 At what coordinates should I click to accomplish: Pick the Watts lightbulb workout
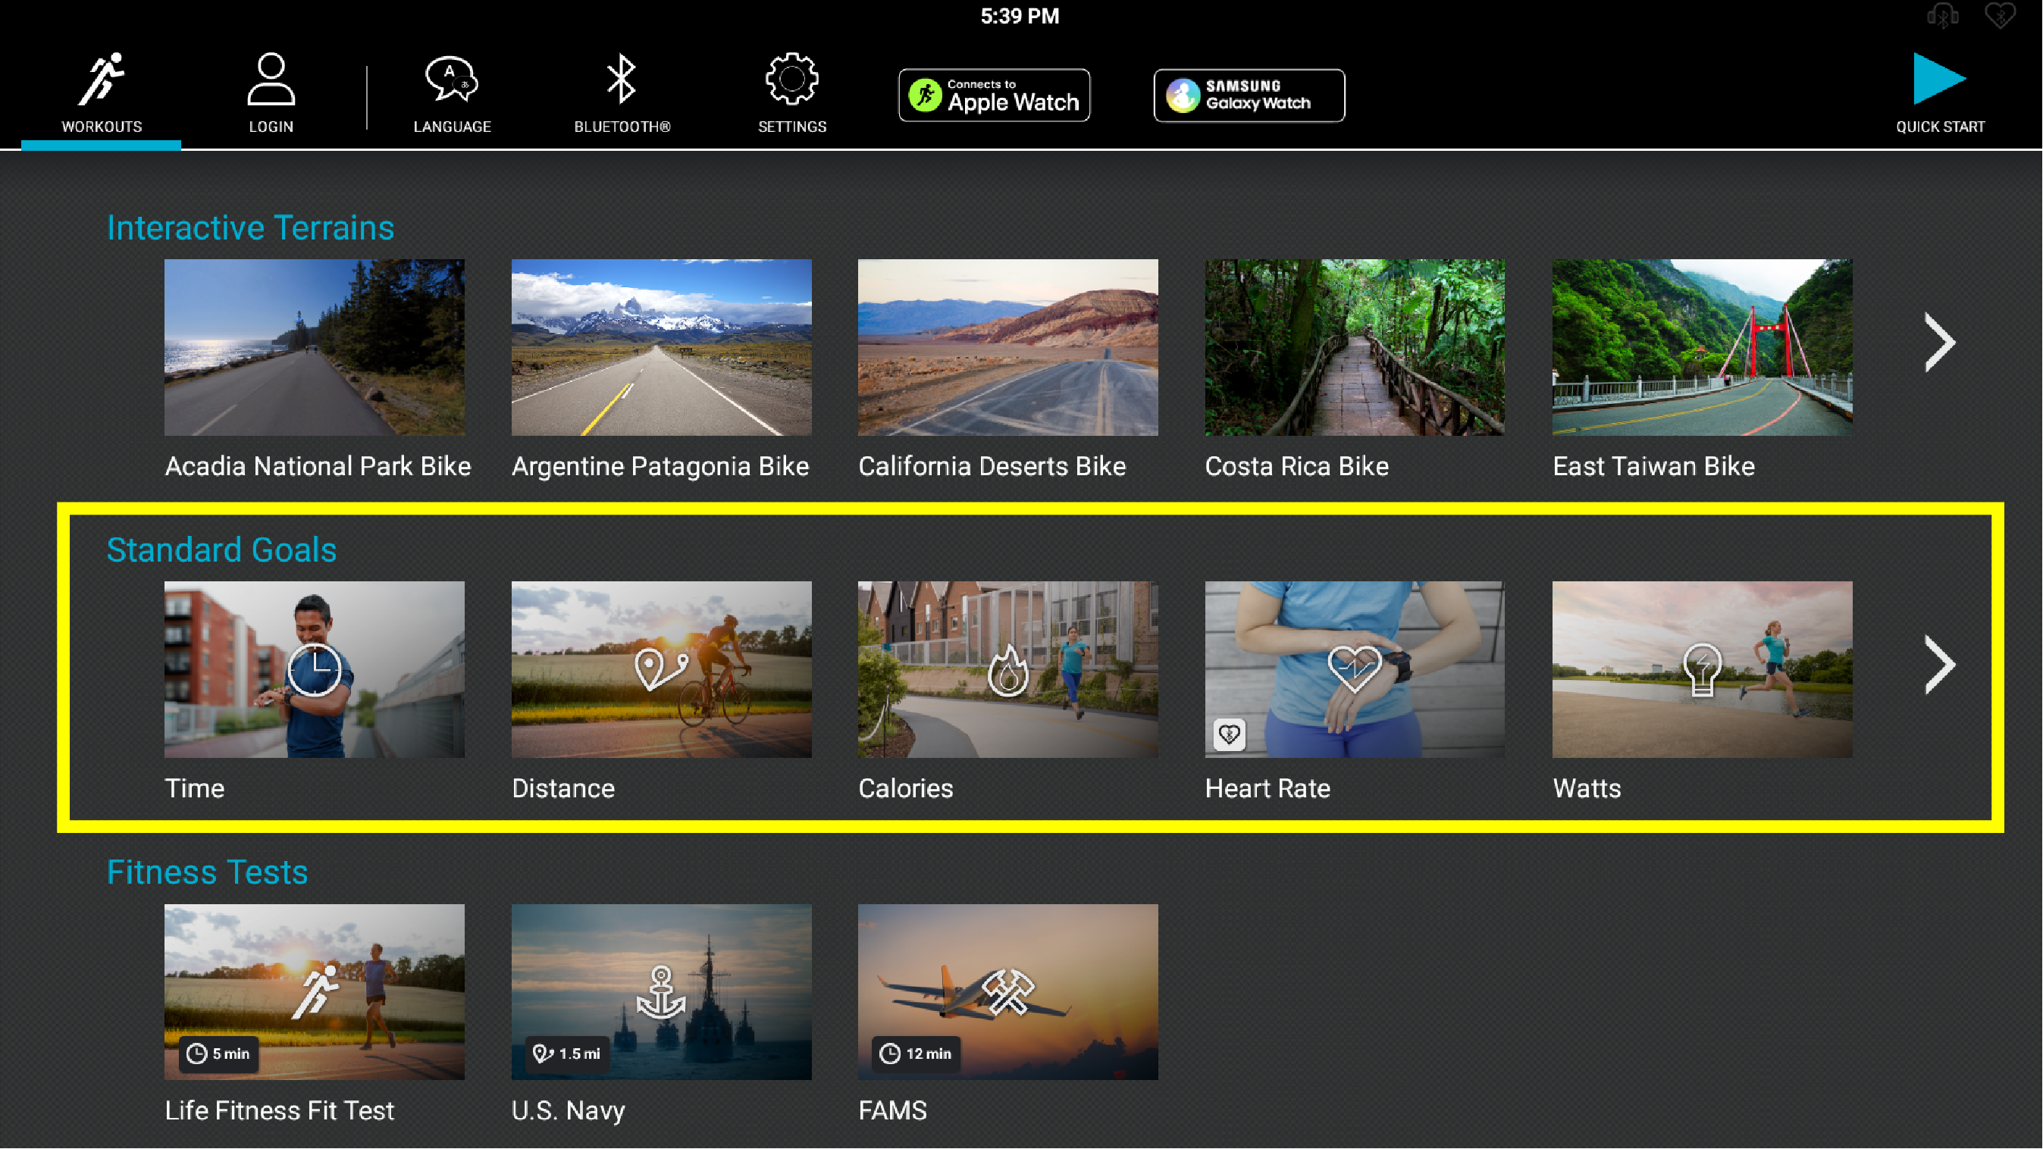tap(1702, 691)
